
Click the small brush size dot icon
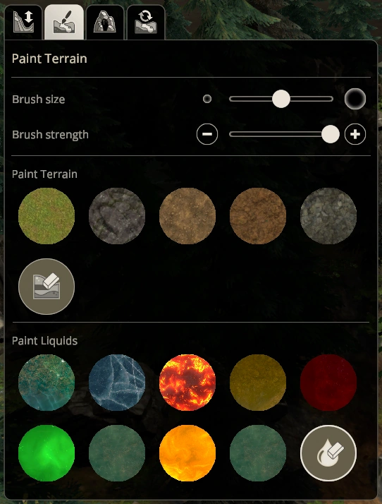pyautogui.click(x=207, y=99)
